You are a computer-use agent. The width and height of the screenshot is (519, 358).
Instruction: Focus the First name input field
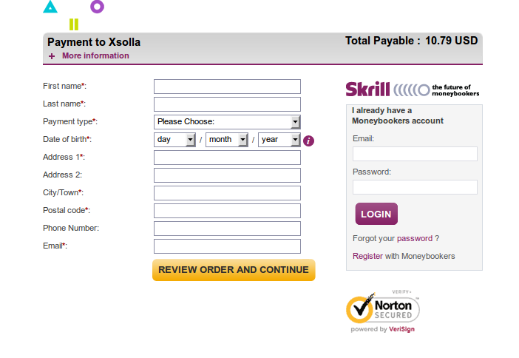pos(227,87)
